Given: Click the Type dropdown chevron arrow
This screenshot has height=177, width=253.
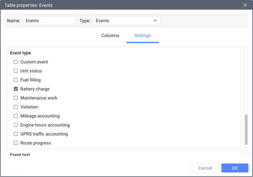Looking at the screenshot, I should pyautogui.click(x=155, y=21).
